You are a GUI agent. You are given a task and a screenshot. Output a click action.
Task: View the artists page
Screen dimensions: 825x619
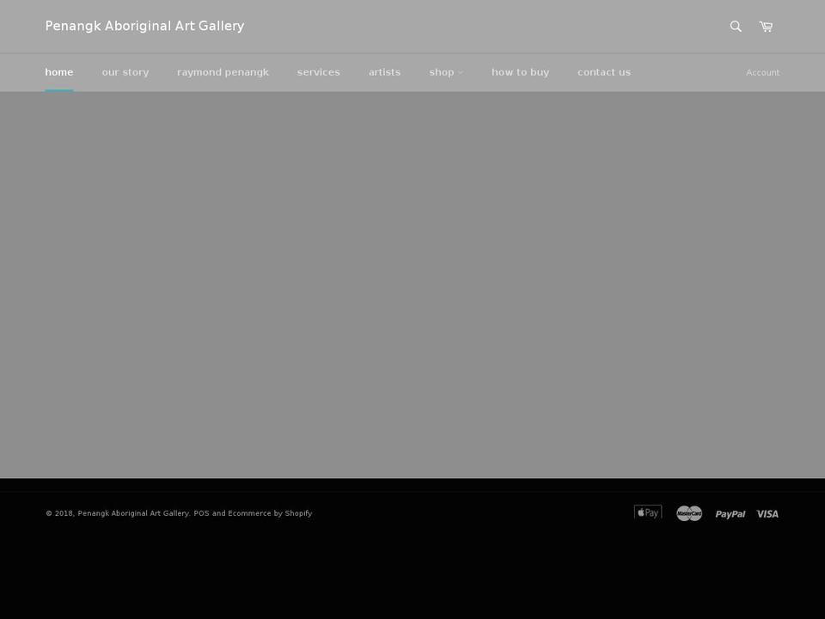385,72
